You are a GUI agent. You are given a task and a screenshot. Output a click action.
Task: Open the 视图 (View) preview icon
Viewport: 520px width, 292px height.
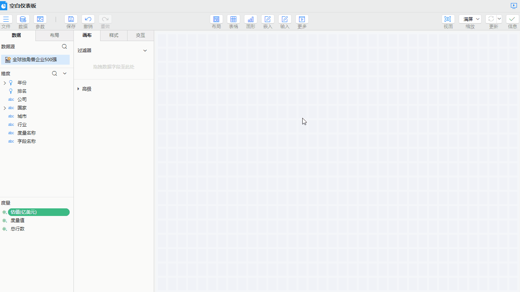tap(448, 19)
